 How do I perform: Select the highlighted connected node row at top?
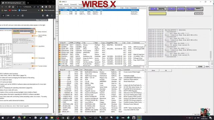99,10
